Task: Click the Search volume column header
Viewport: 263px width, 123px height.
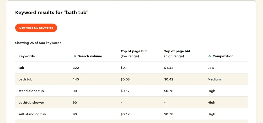Action: (x=90, y=56)
